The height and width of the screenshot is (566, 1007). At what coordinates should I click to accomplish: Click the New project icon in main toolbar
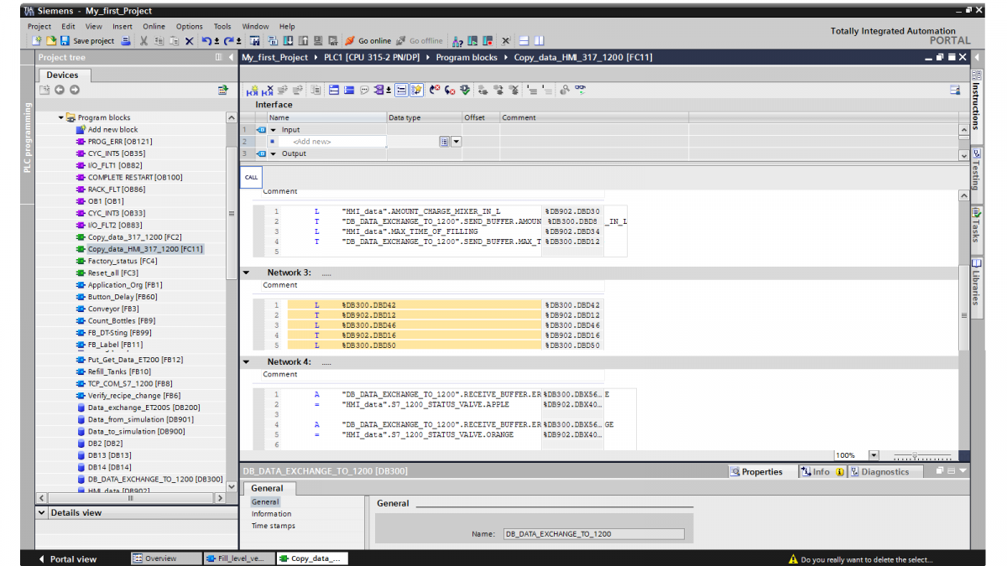(36, 40)
